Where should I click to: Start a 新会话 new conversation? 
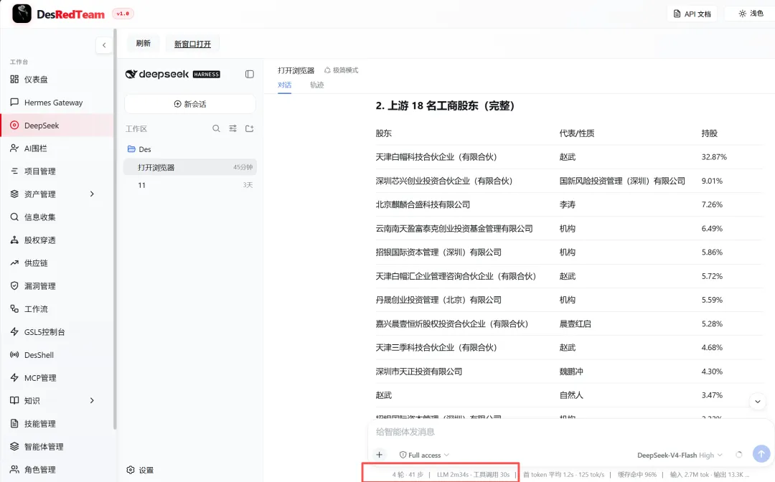pos(189,104)
